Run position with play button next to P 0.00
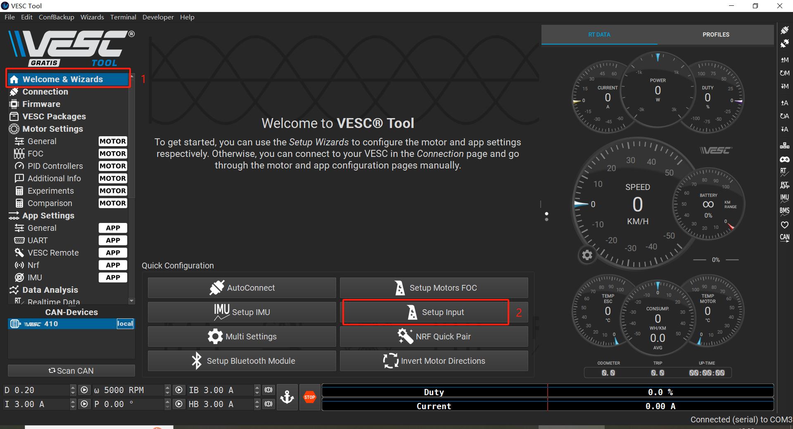Viewport: 793px width, 429px height. 179,404
